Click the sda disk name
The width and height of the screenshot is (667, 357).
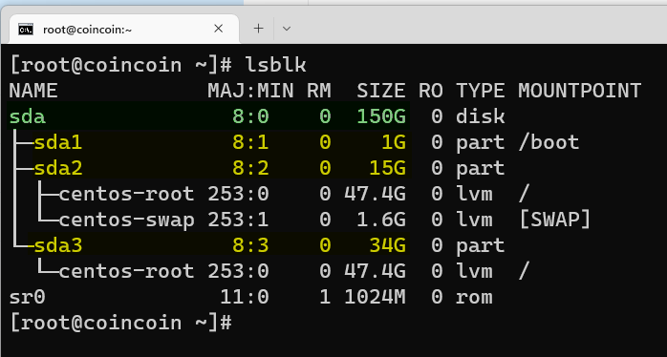pyautogui.click(x=27, y=116)
